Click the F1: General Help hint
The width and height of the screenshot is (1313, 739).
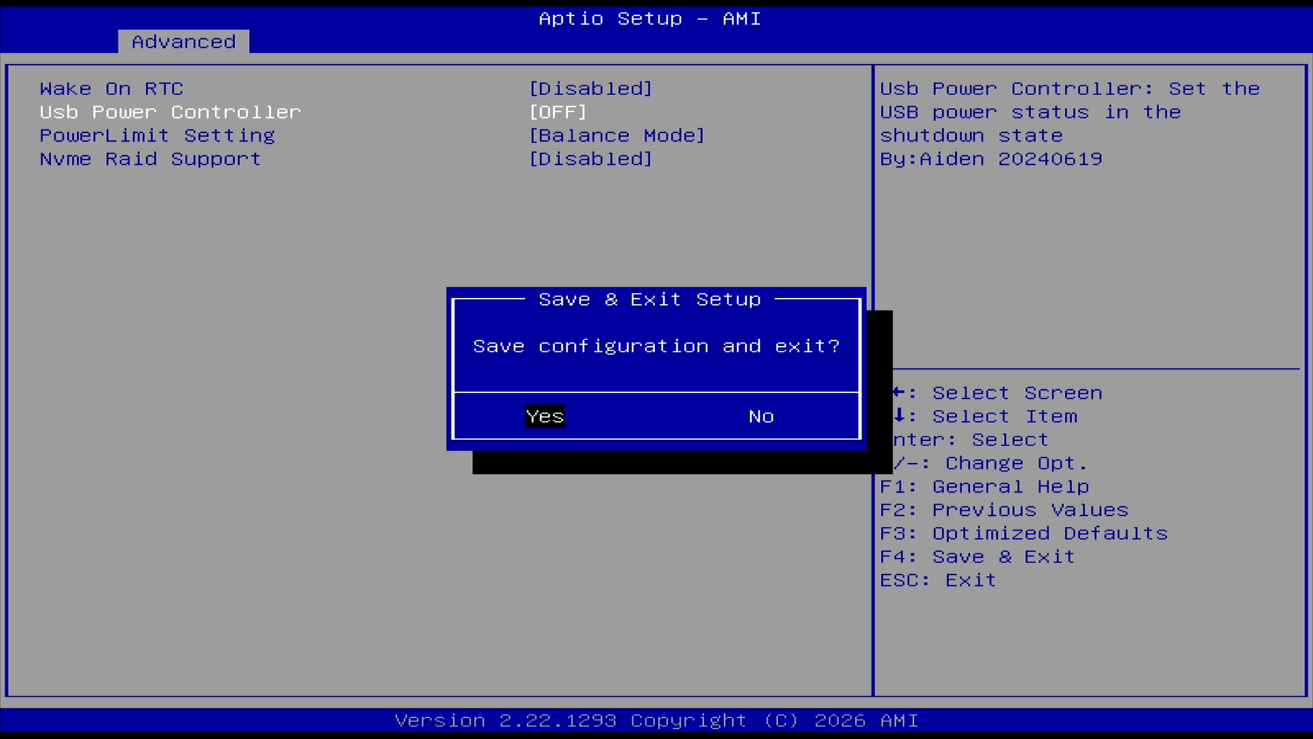(985, 487)
